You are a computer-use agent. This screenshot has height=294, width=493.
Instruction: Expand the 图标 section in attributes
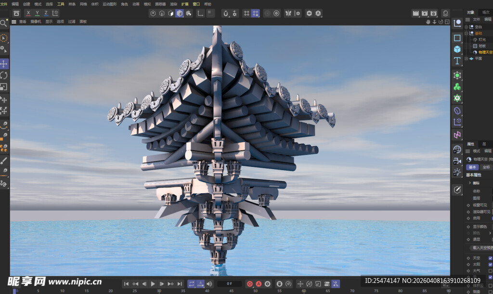470,183
